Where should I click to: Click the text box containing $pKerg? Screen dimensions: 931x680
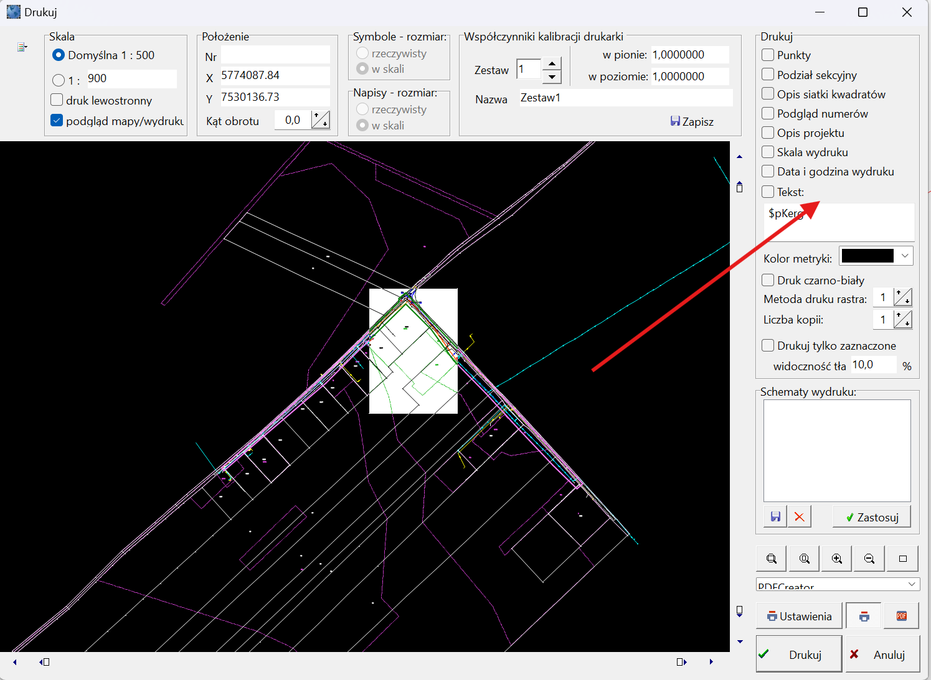click(839, 222)
